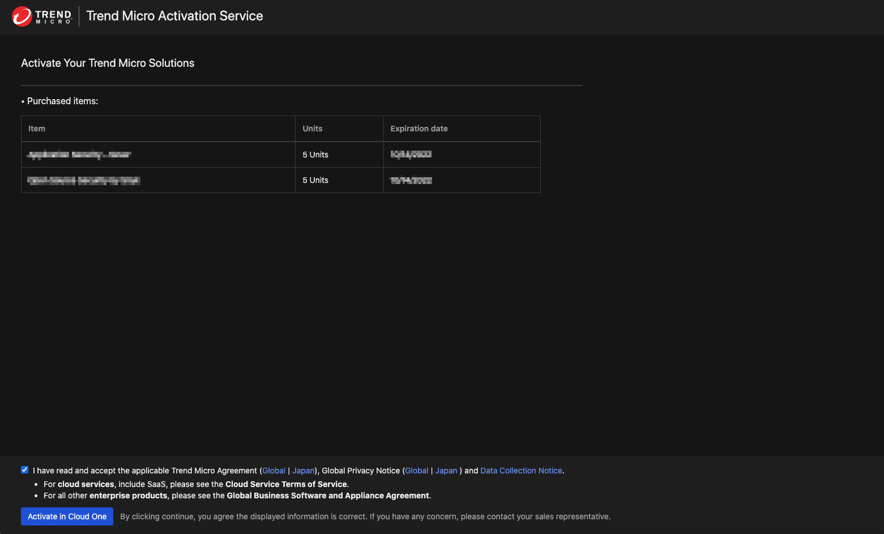884x534 pixels.
Task: Open the Global link for Privacy Notice
Action: (416, 471)
